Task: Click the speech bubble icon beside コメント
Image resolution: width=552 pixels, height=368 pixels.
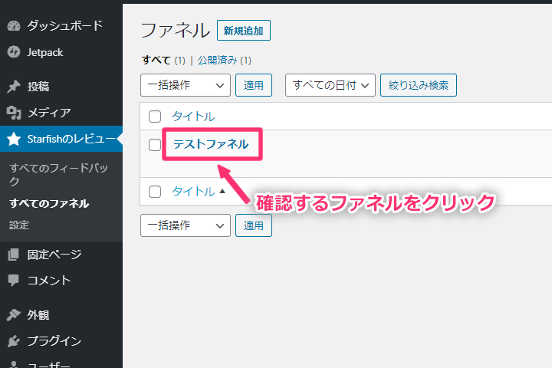Action: [14, 281]
